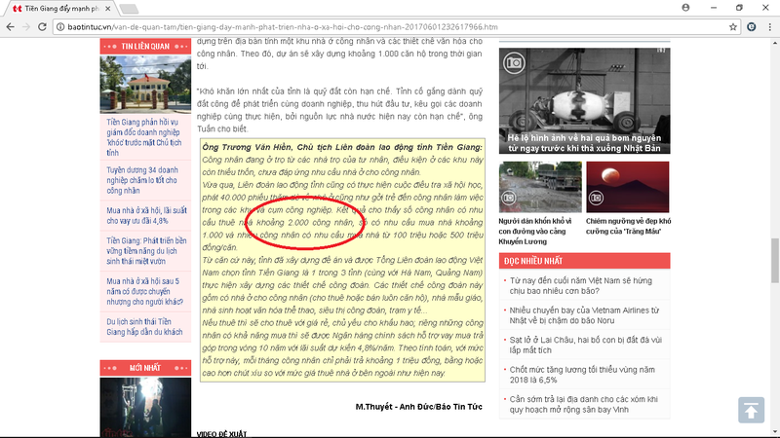The width and height of the screenshot is (780, 438).
Task: Open the browser extension icon beside the star
Action: pyautogui.click(x=752, y=27)
